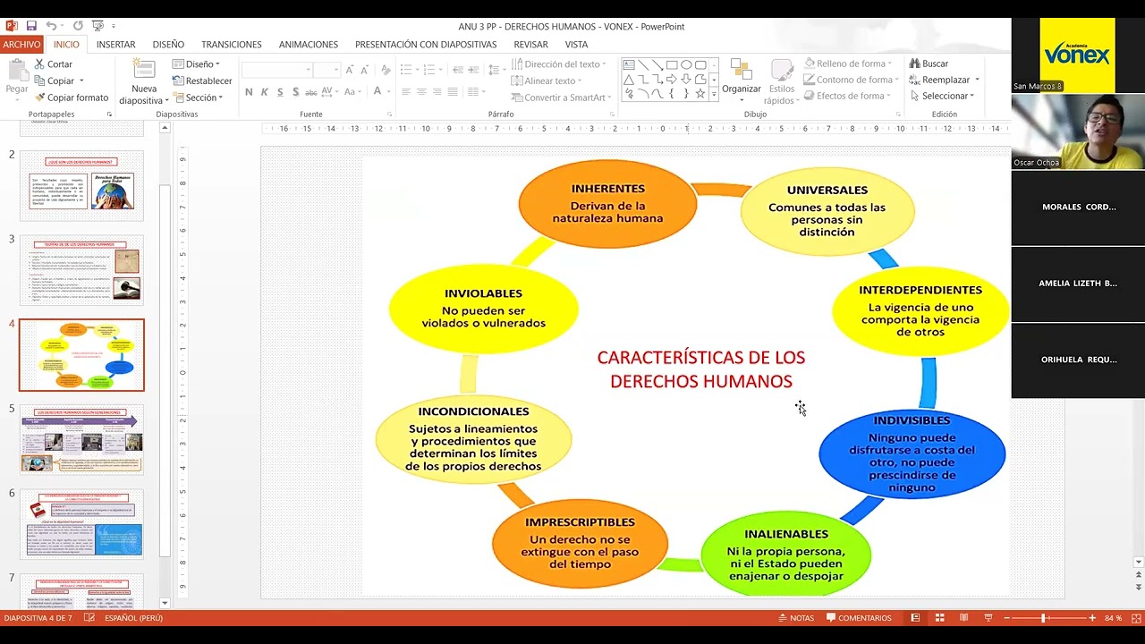Switch to Slide Sorter view icon
1145x644 pixels.
click(939, 618)
